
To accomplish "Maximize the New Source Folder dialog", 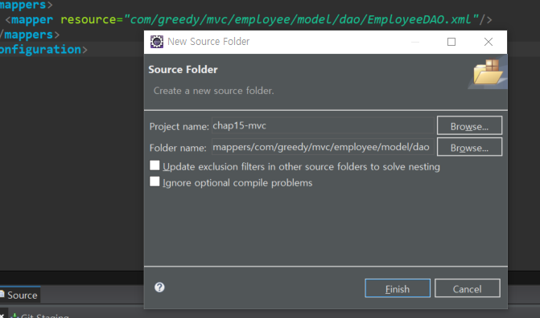I will 451,42.
